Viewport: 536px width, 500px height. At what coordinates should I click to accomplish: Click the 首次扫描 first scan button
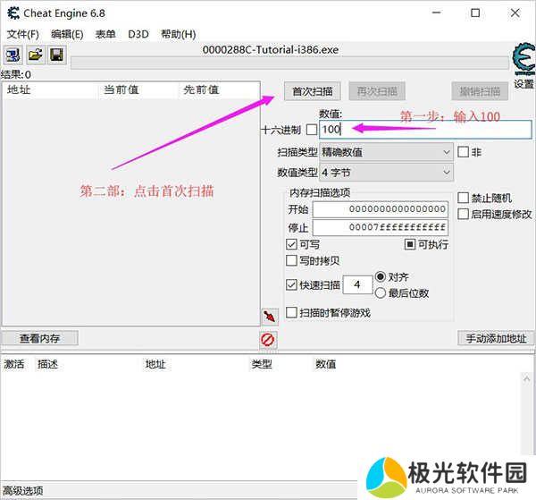click(313, 91)
